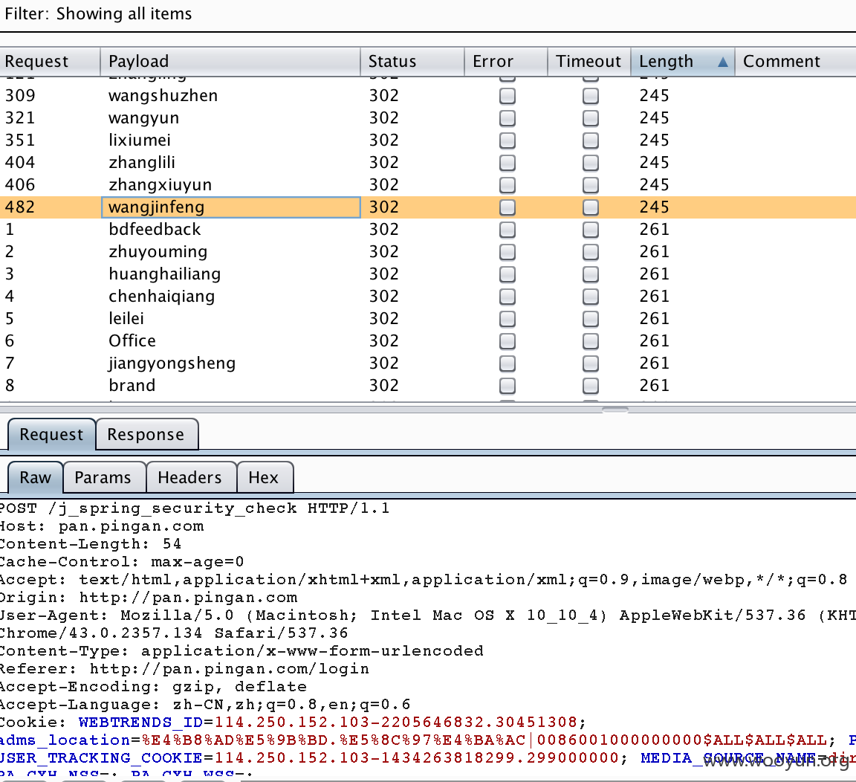The height and width of the screenshot is (782, 856).
Task: Toggle Error checkbox for wangshuzhen row
Action: click(508, 96)
